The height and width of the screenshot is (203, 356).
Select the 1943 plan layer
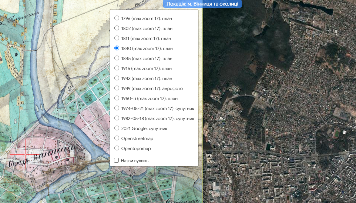[117, 78]
